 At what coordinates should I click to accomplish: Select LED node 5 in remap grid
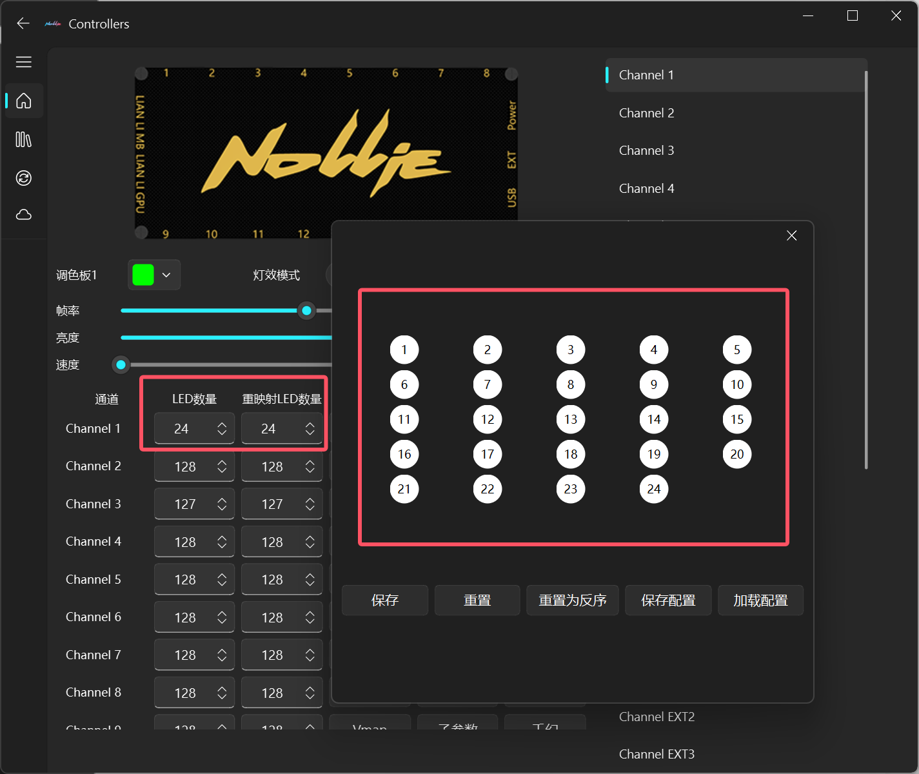pos(737,350)
